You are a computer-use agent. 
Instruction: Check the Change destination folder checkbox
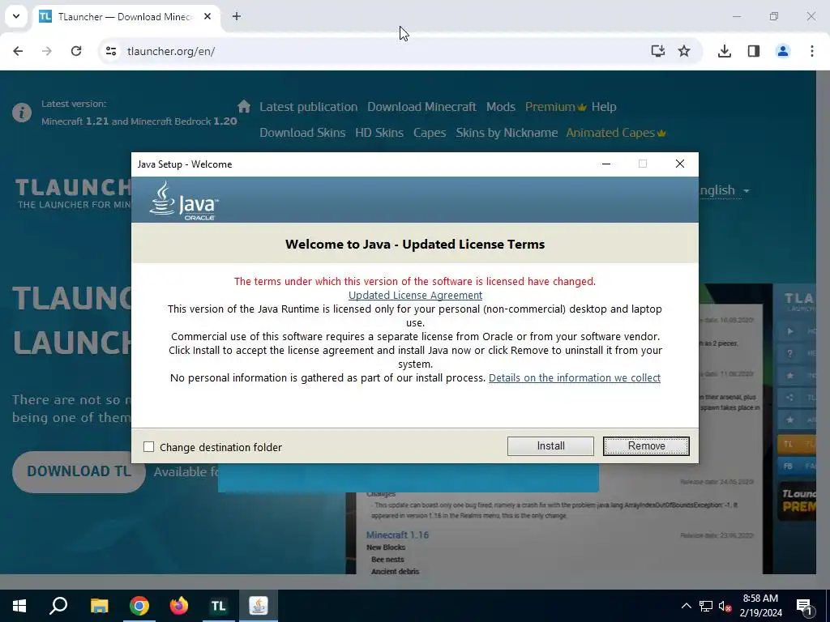149,447
